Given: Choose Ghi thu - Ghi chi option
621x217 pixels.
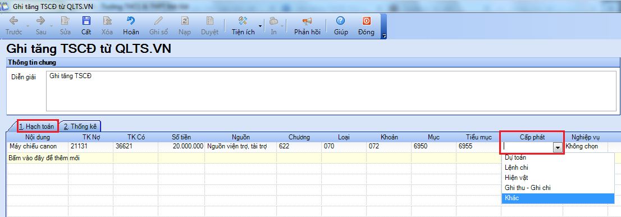Looking at the screenshot, I should [x=558, y=188].
